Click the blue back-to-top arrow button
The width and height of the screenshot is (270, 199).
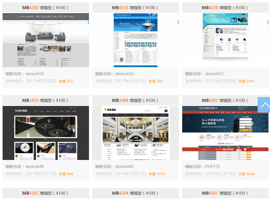(264, 105)
